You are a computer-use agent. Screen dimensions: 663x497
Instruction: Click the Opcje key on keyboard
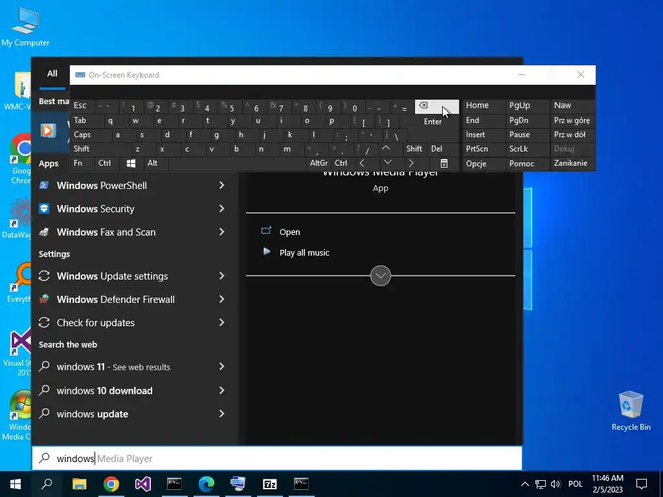pyautogui.click(x=484, y=164)
